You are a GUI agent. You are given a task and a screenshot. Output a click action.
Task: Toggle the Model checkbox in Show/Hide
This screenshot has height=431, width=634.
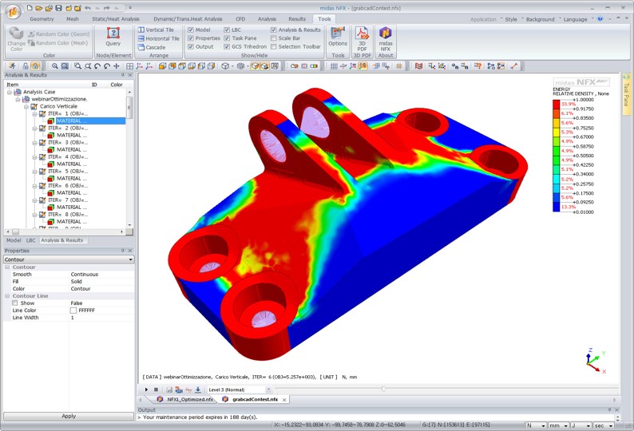coord(191,30)
